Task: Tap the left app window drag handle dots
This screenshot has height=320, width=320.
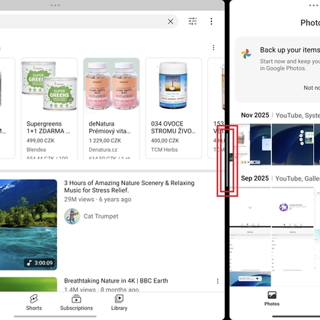Action: [x=55, y=5]
